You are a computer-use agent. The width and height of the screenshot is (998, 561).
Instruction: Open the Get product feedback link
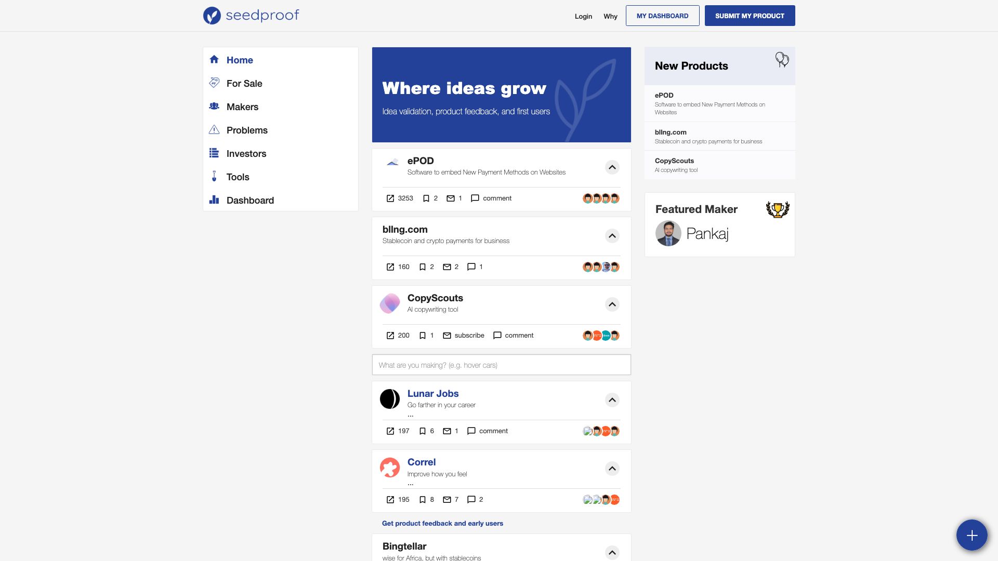pyautogui.click(x=442, y=523)
